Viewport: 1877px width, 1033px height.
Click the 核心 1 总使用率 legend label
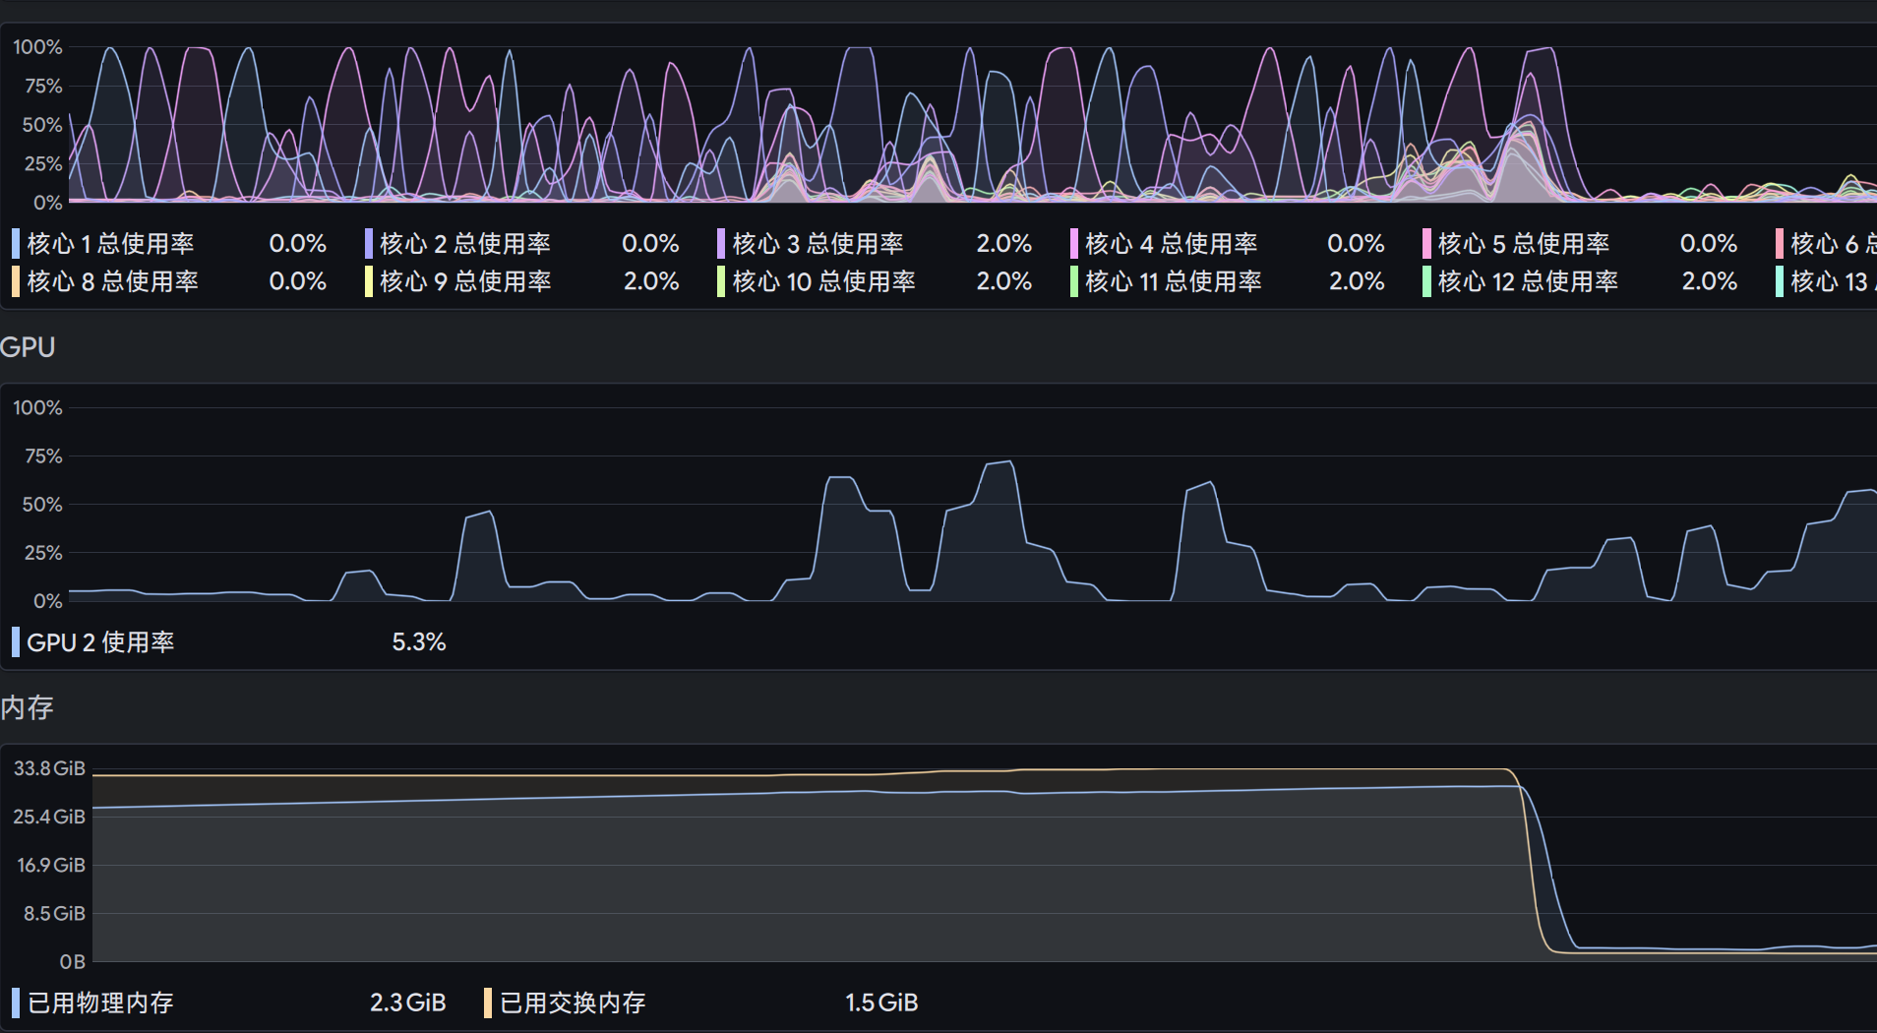[110, 243]
